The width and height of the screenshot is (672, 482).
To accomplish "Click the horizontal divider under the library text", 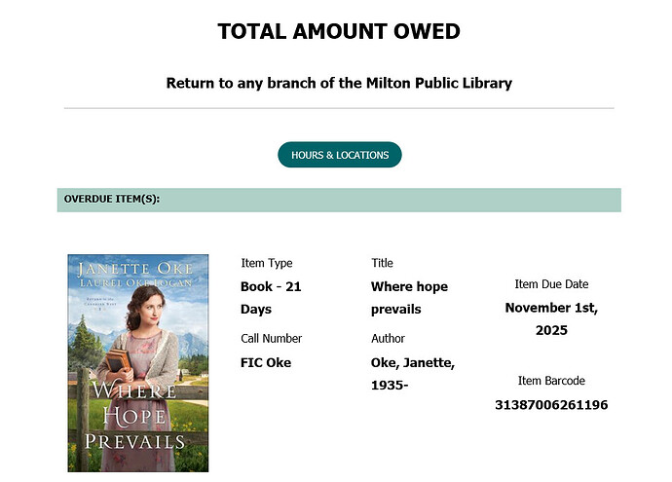I will point(339,108).
